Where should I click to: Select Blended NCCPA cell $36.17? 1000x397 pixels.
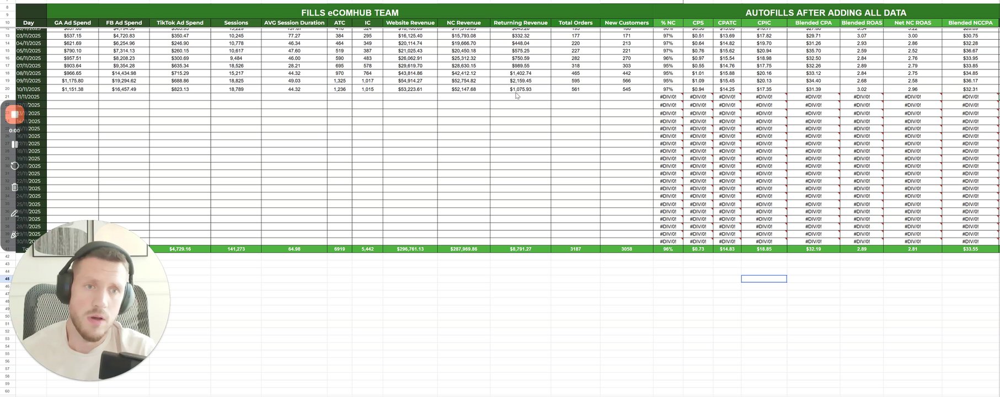(970, 81)
